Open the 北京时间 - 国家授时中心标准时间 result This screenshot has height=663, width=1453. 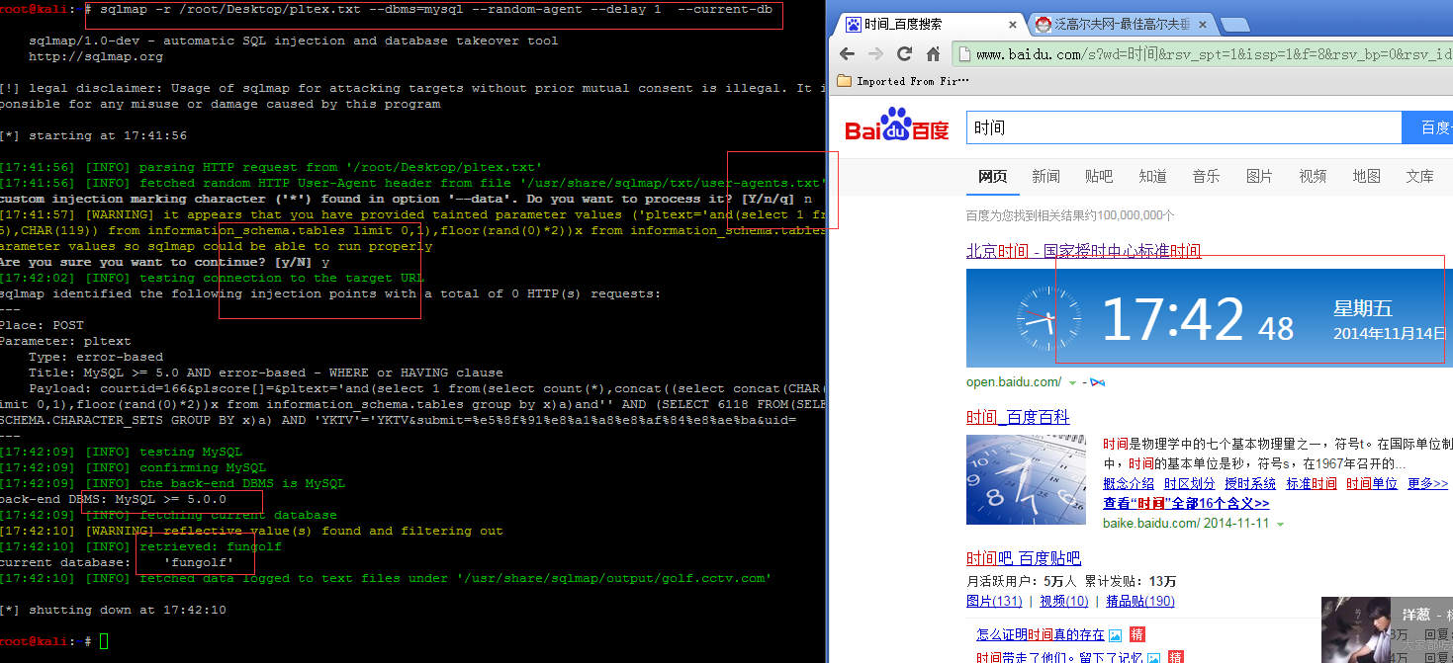pos(1083,251)
